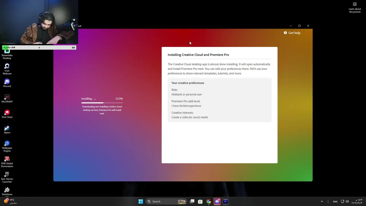Viewport: 366px width, 206px height.
Task: Open the clock and date flyout
Action: click(x=357, y=201)
